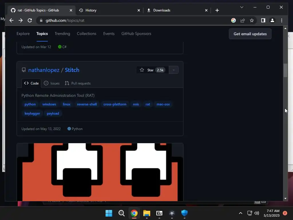
Task: Open the Collections navigation link
Action: tap(86, 34)
